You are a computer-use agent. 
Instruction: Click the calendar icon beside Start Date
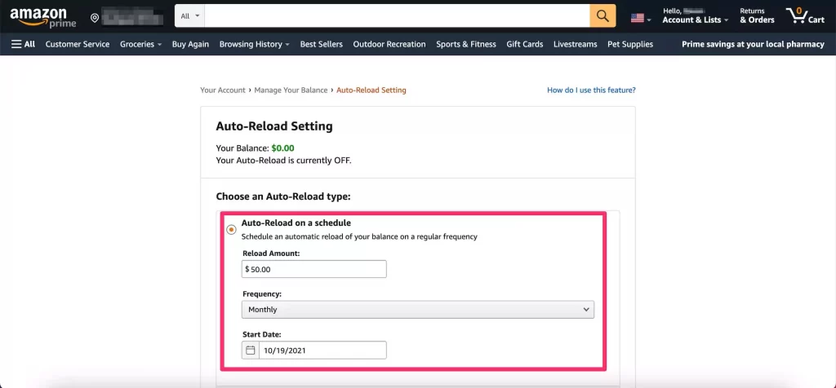(x=251, y=351)
